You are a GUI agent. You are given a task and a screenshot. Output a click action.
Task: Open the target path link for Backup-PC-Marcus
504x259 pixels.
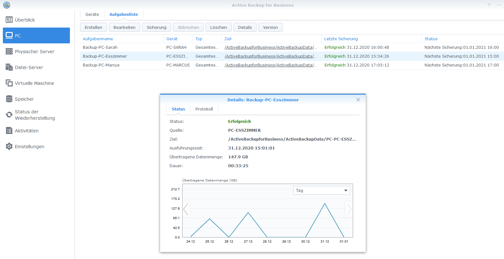[x=271, y=65]
